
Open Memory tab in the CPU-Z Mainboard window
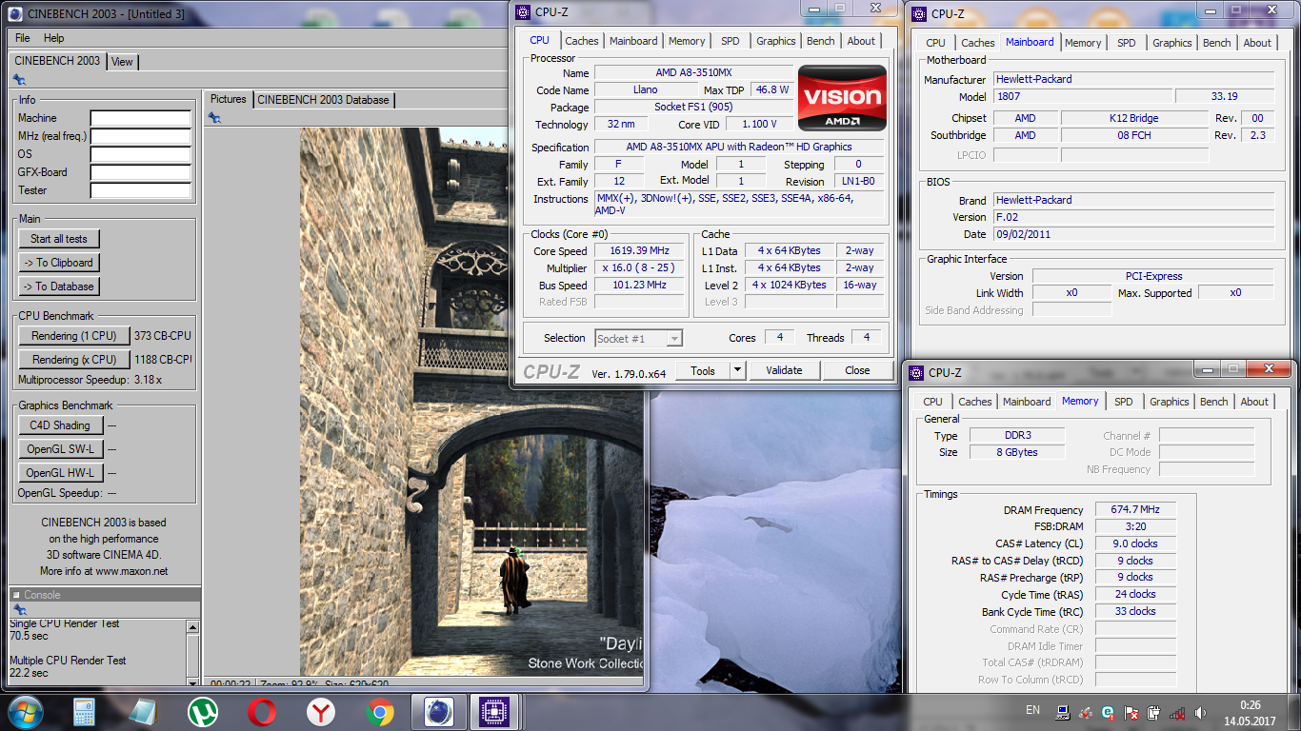click(1083, 43)
